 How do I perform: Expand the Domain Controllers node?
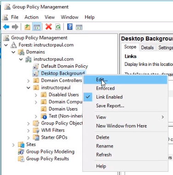click(29, 81)
